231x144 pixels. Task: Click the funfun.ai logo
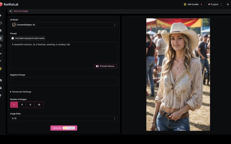point(9,4)
